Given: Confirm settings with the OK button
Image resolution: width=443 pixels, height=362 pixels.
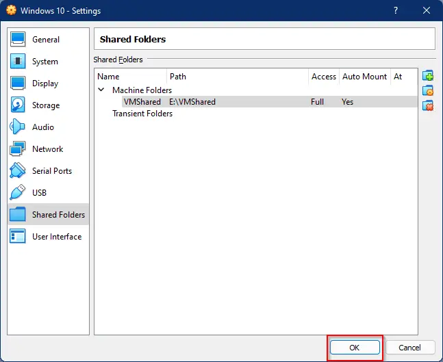Looking at the screenshot, I should 355,348.
